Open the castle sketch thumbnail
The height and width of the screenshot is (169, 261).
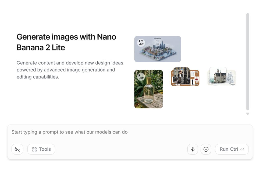coord(221,76)
